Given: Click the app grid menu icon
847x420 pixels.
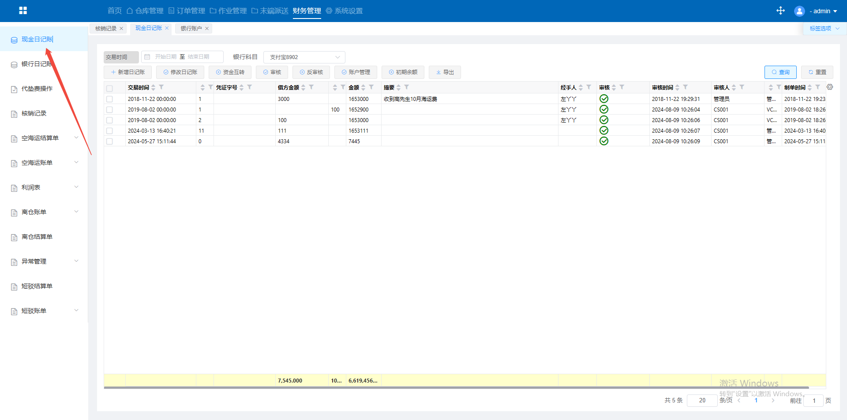Looking at the screenshot, I should pyautogui.click(x=23, y=11).
